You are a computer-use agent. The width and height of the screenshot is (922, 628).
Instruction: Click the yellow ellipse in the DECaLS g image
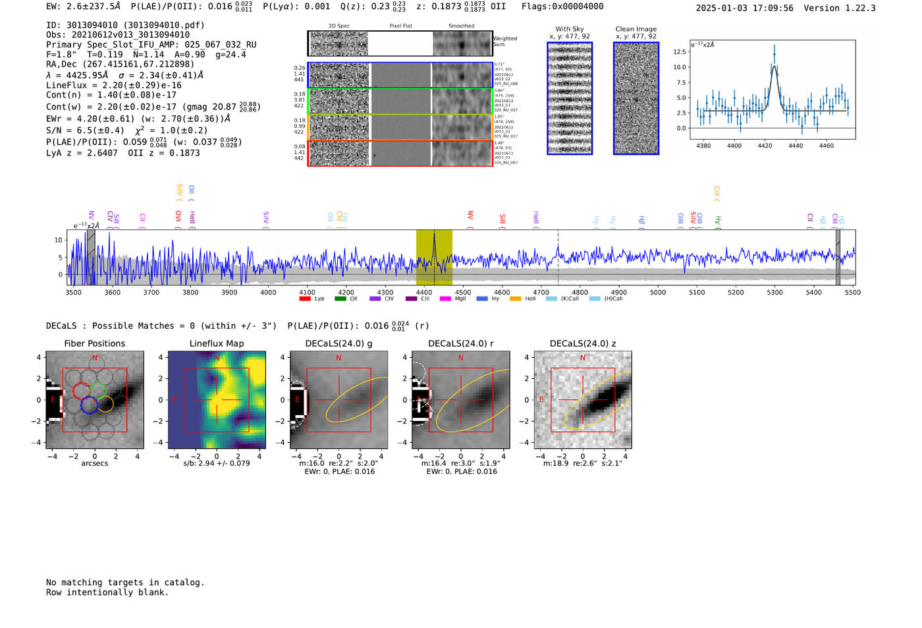point(357,400)
